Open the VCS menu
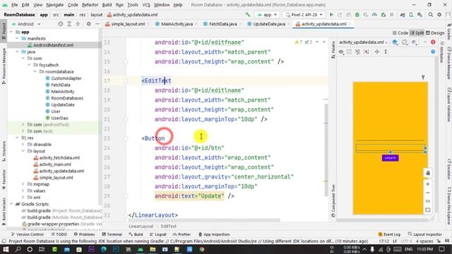452x254 pixels. 146,5
